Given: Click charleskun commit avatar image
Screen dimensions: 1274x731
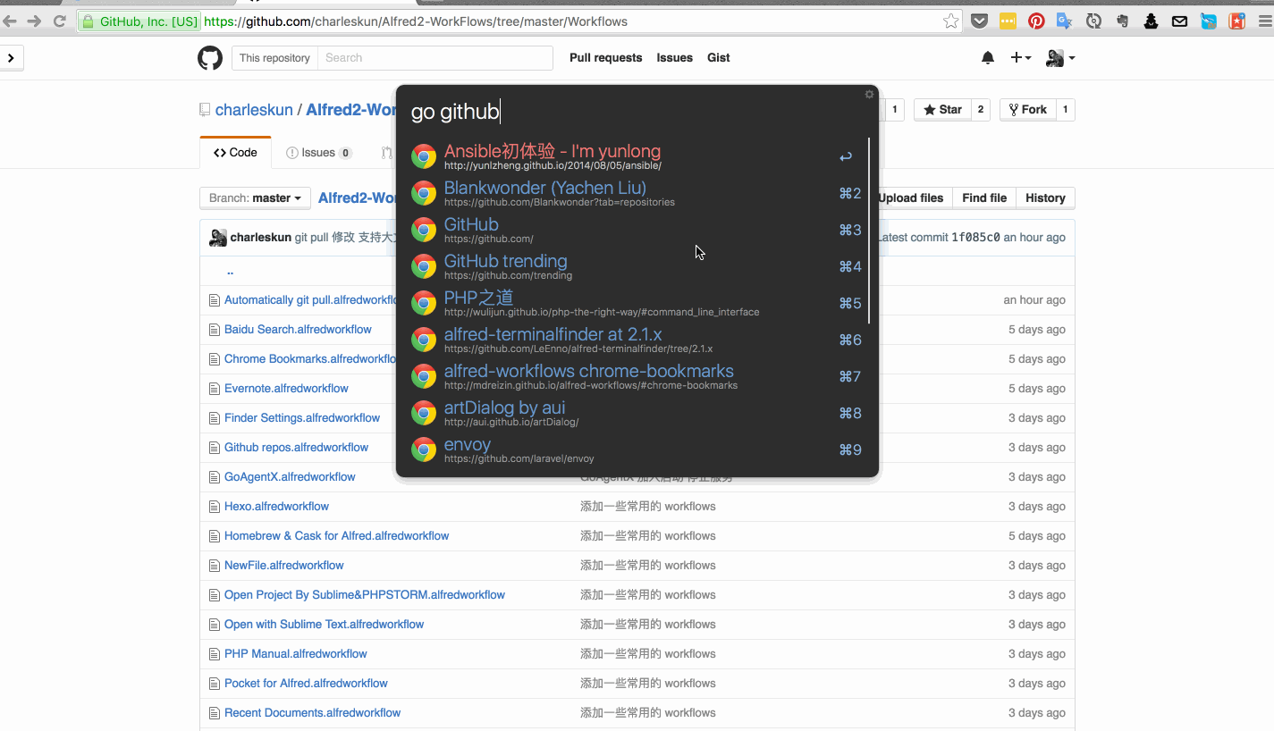Looking at the screenshot, I should tap(218, 238).
